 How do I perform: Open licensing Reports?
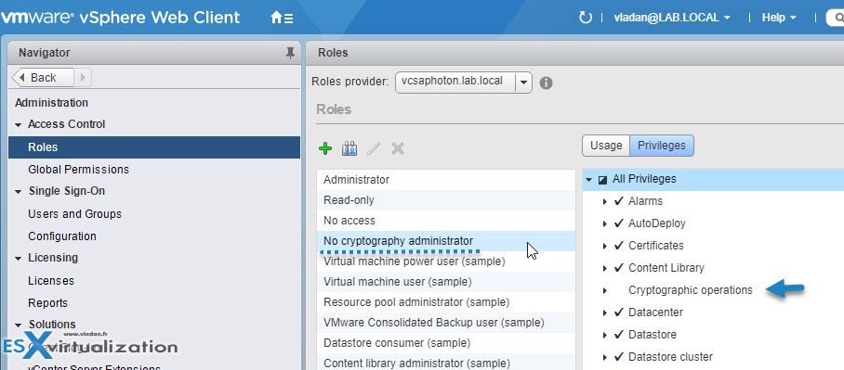[48, 303]
